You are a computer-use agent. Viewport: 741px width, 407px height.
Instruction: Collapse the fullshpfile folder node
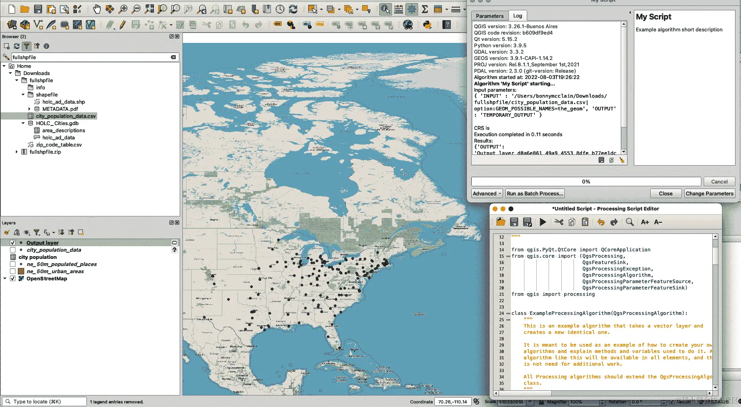click(17, 80)
